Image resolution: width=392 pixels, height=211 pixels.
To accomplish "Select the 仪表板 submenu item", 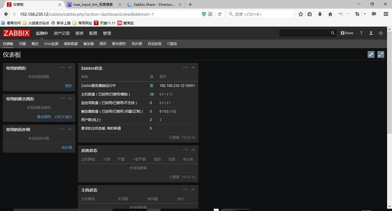I will pos(8,44).
